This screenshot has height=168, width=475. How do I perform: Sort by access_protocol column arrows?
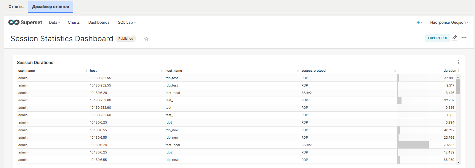395,71
